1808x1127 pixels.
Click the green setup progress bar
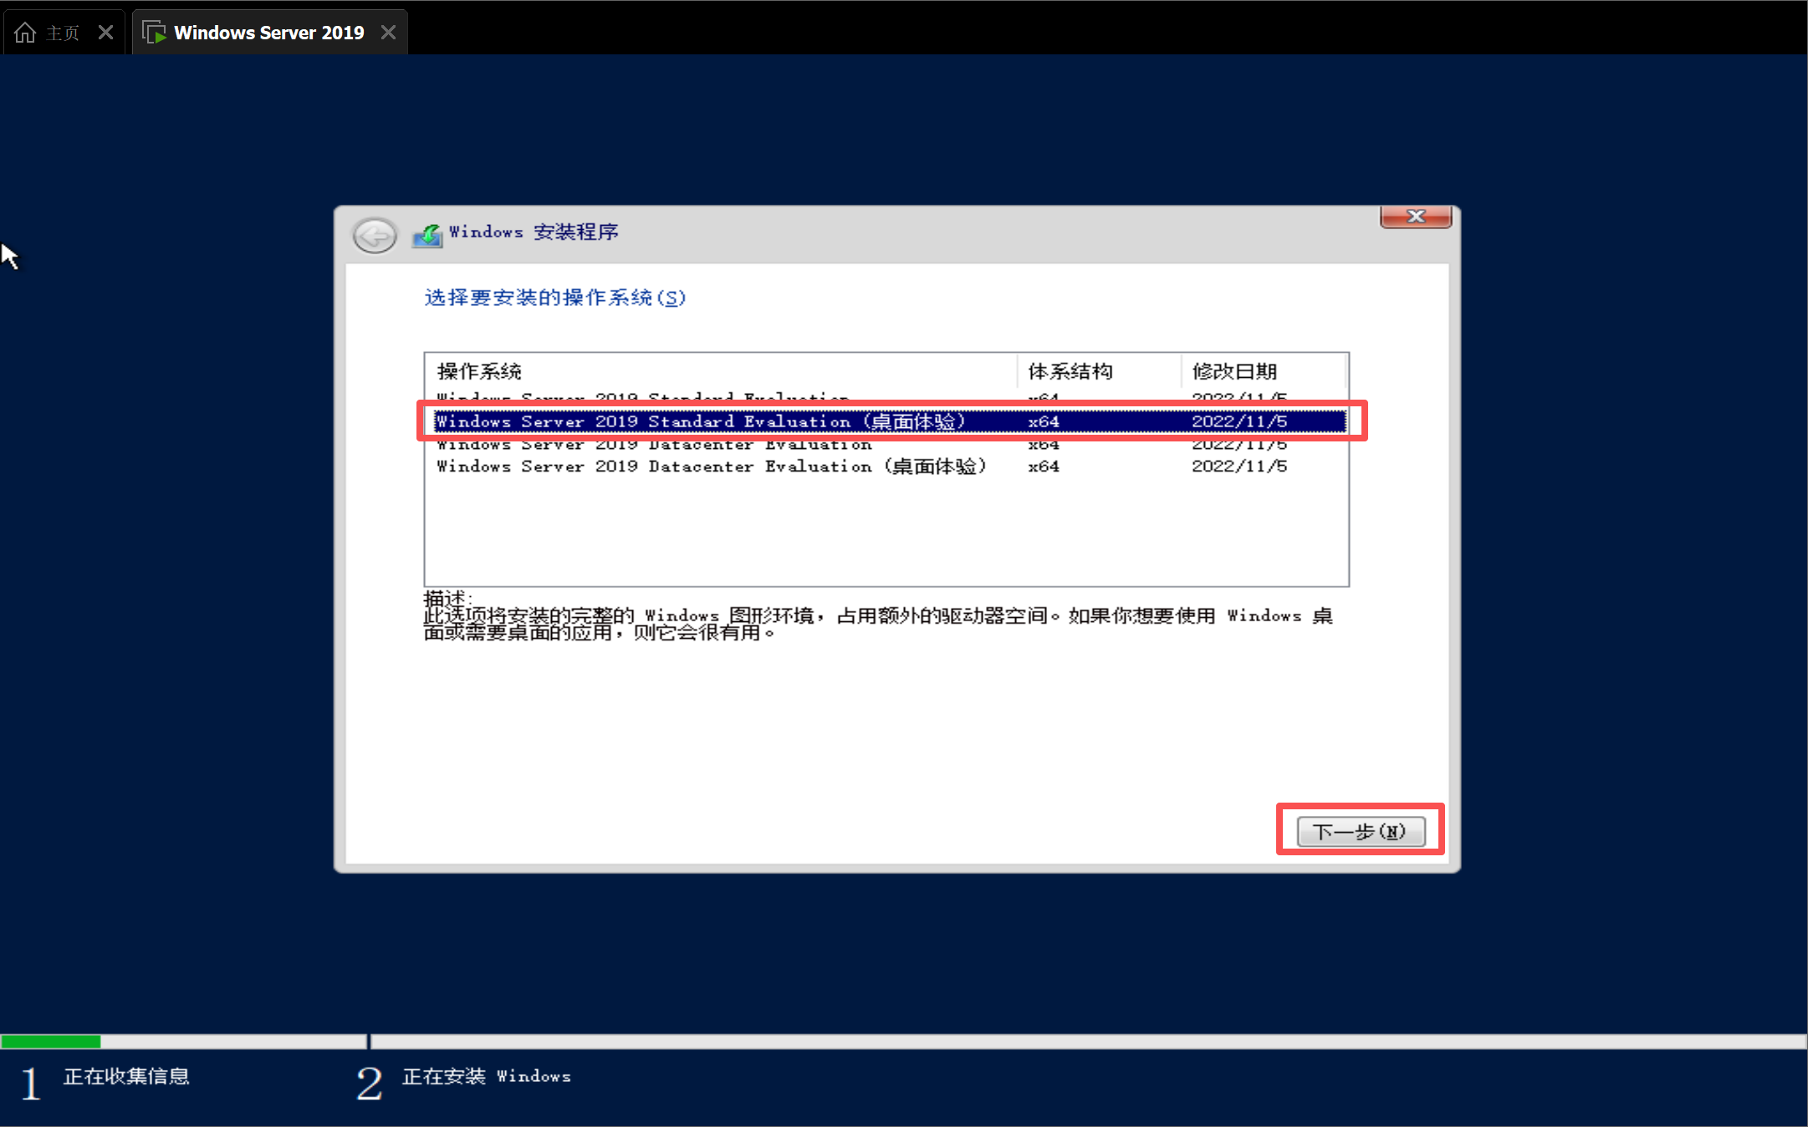point(51,1042)
